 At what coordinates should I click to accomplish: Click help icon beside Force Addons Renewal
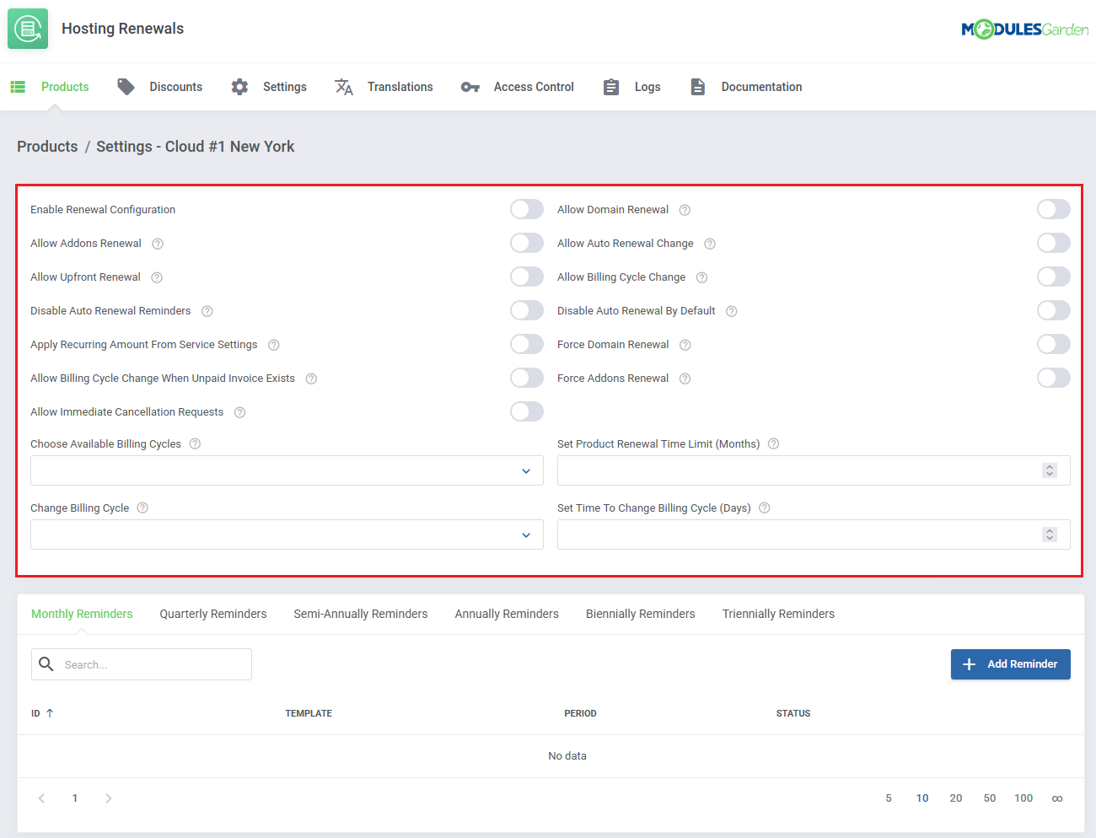(685, 379)
